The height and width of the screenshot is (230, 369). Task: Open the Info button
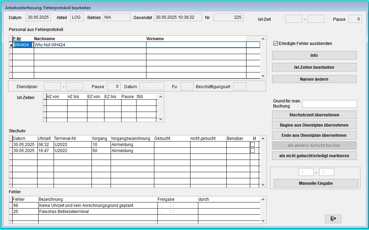click(314, 55)
